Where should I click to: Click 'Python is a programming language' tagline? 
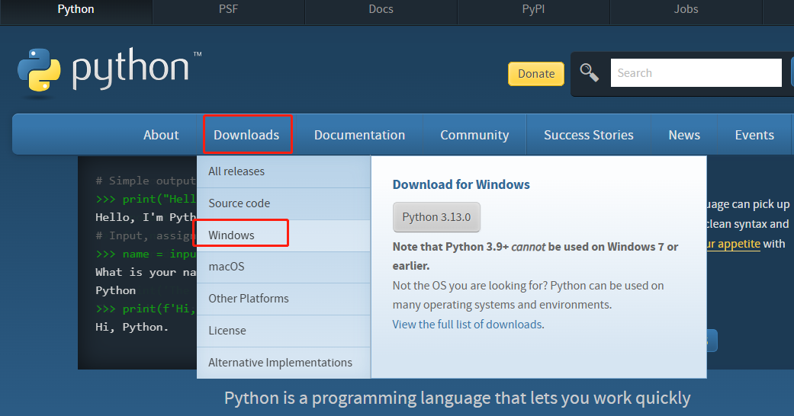(458, 398)
